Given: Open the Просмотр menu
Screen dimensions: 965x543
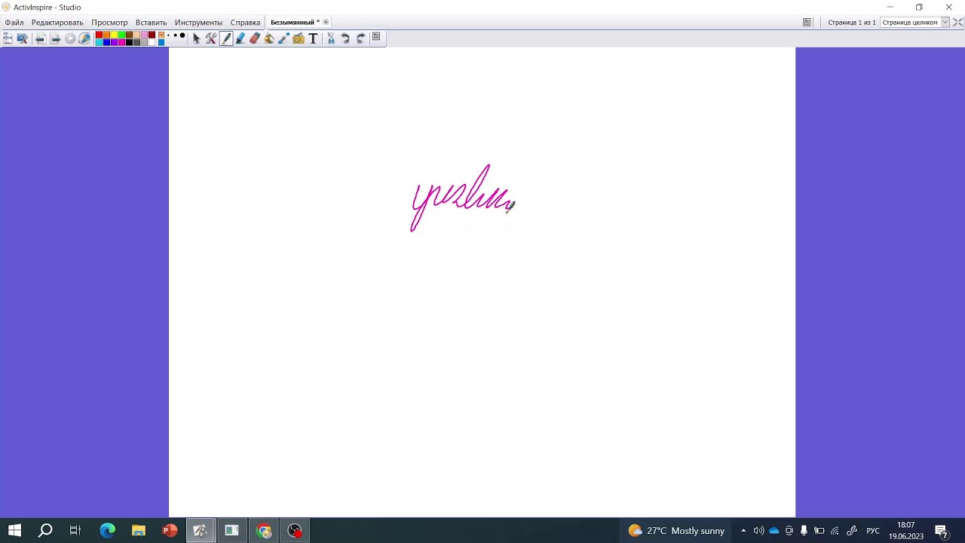Looking at the screenshot, I should 109,23.
